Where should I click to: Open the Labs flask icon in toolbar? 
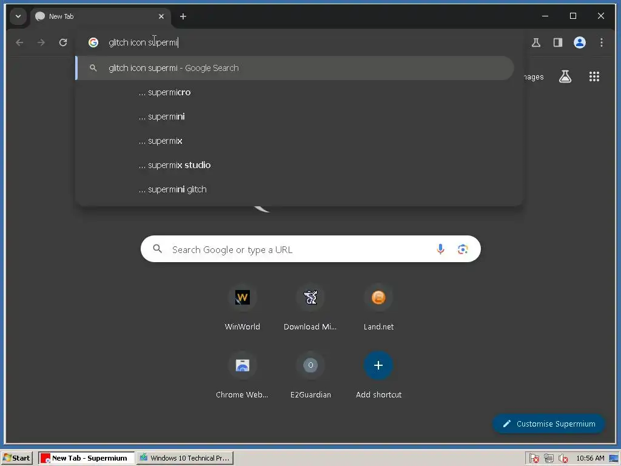536,42
